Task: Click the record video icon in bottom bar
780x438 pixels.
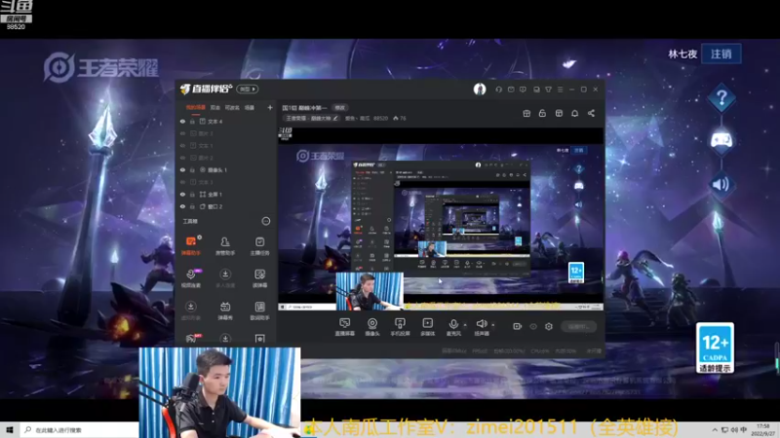Action: [518, 326]
